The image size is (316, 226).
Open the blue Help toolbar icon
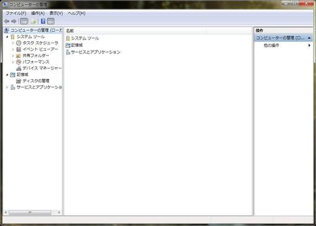(x=43, y=21)
